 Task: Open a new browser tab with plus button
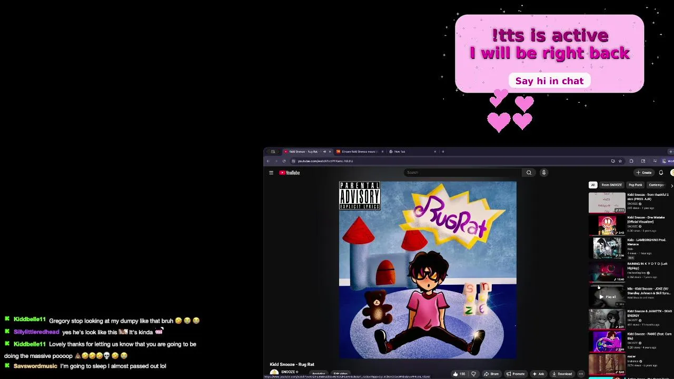tap(443, 152)
